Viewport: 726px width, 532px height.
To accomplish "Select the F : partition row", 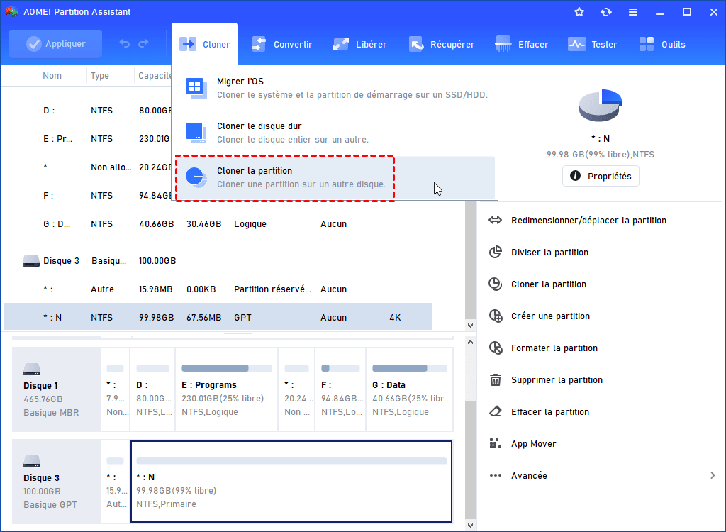I will point(88,196).
